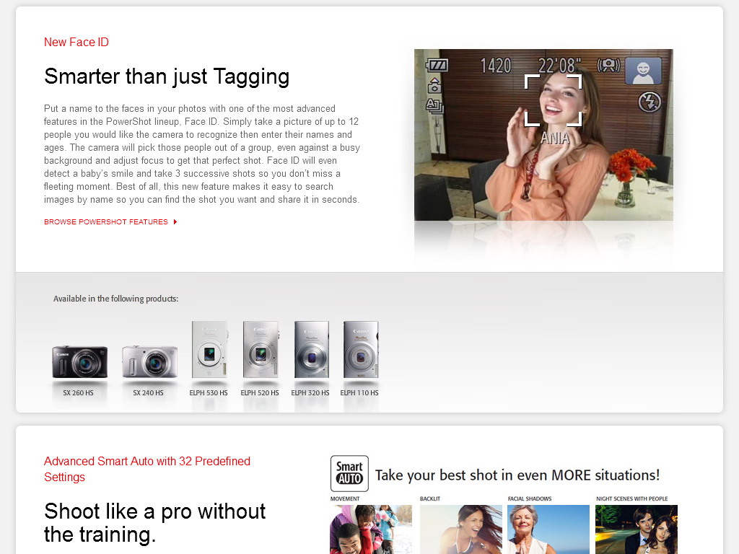Screen dimensions: 739x554
Task: Click the BACKLIT caption label
Action: [430, 498]
